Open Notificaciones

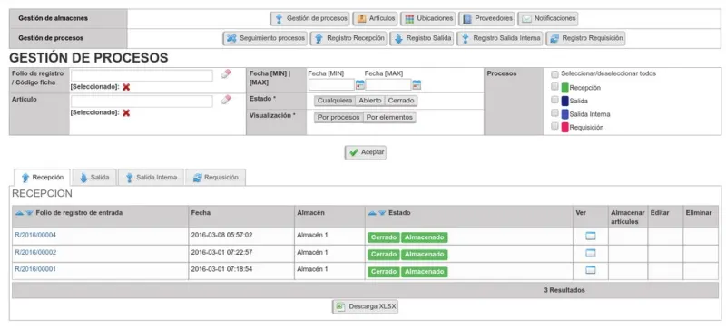548,18
